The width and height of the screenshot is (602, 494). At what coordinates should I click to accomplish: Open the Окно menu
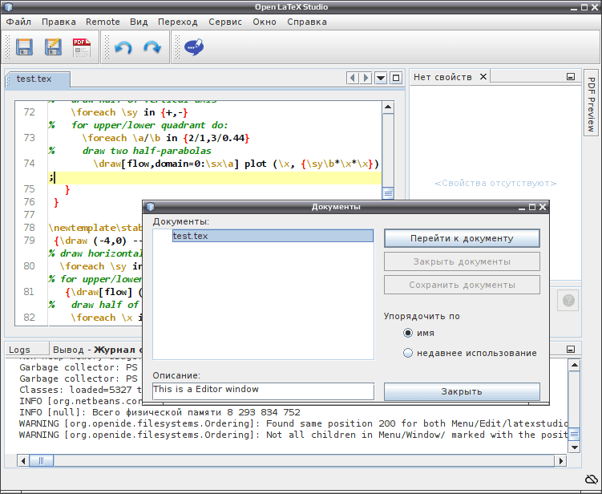point(265,22)
